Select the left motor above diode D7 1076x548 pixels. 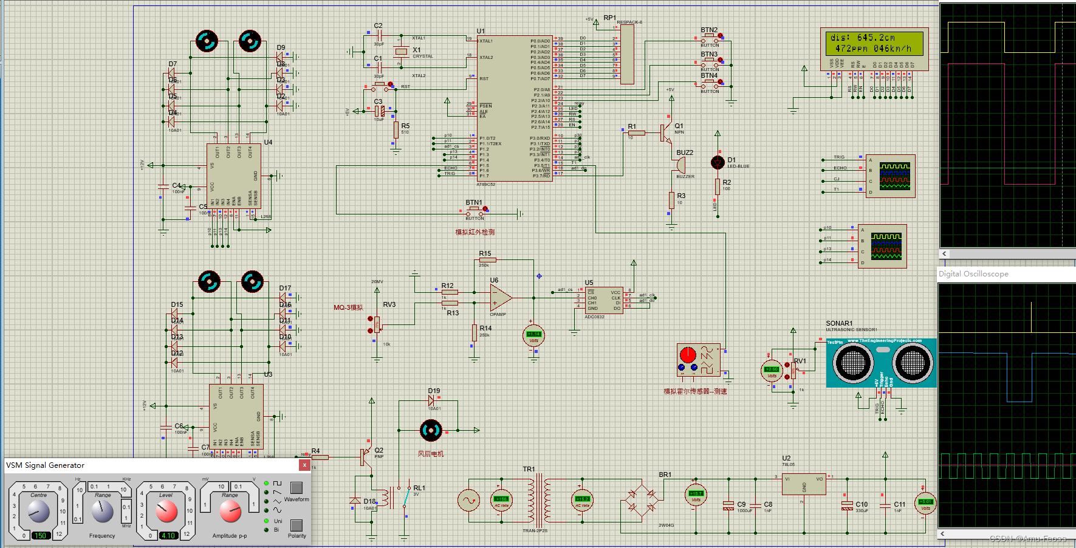pyautogui.click(x=207, y=41)
